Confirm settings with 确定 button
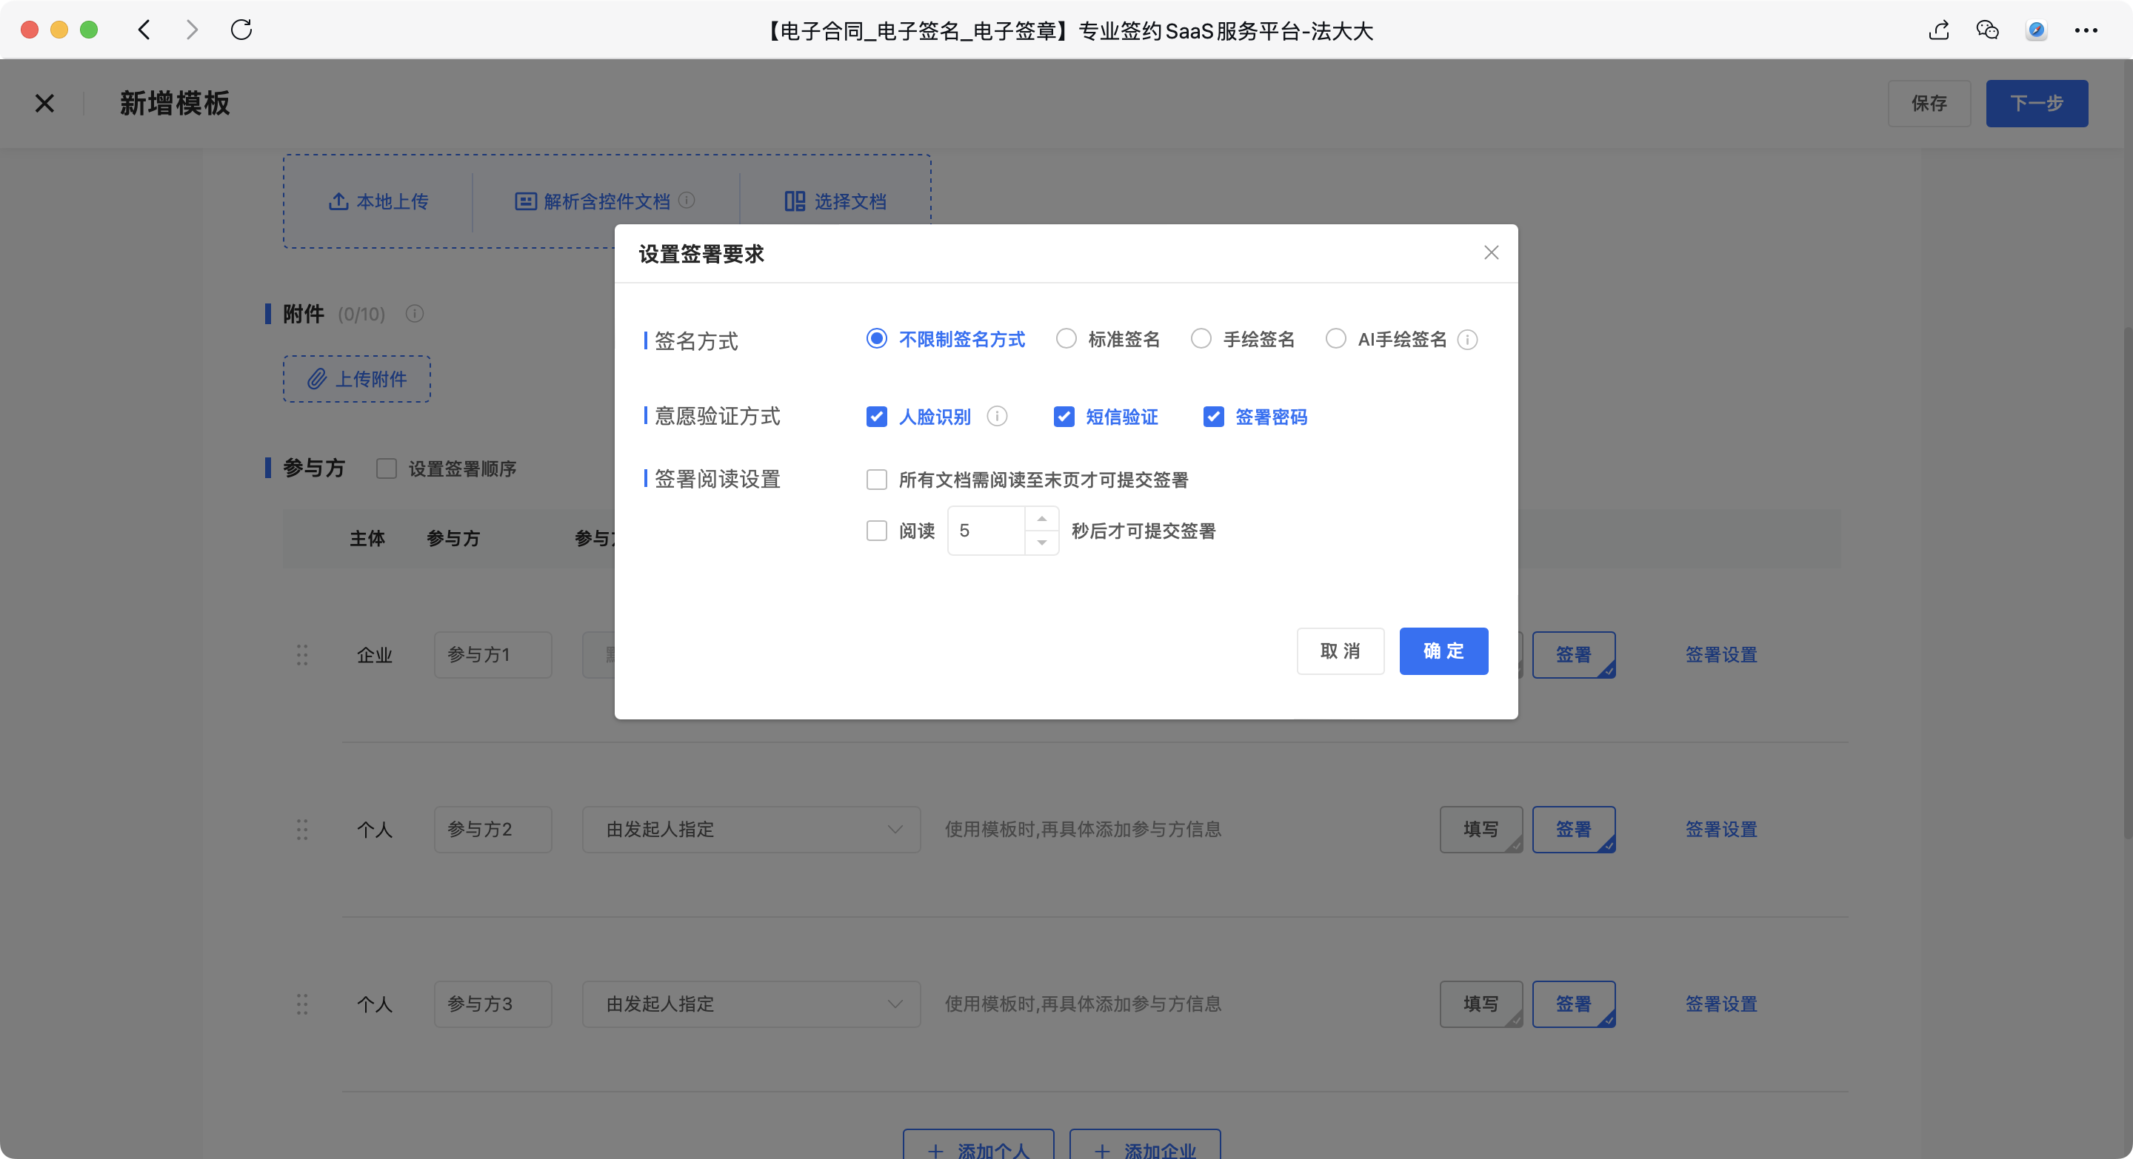2133x1159 pixels. coord(1443,651)
